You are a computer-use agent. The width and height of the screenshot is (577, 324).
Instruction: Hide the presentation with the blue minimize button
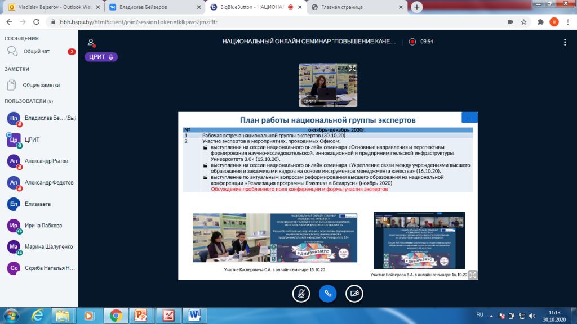click(x=469, y=117)
